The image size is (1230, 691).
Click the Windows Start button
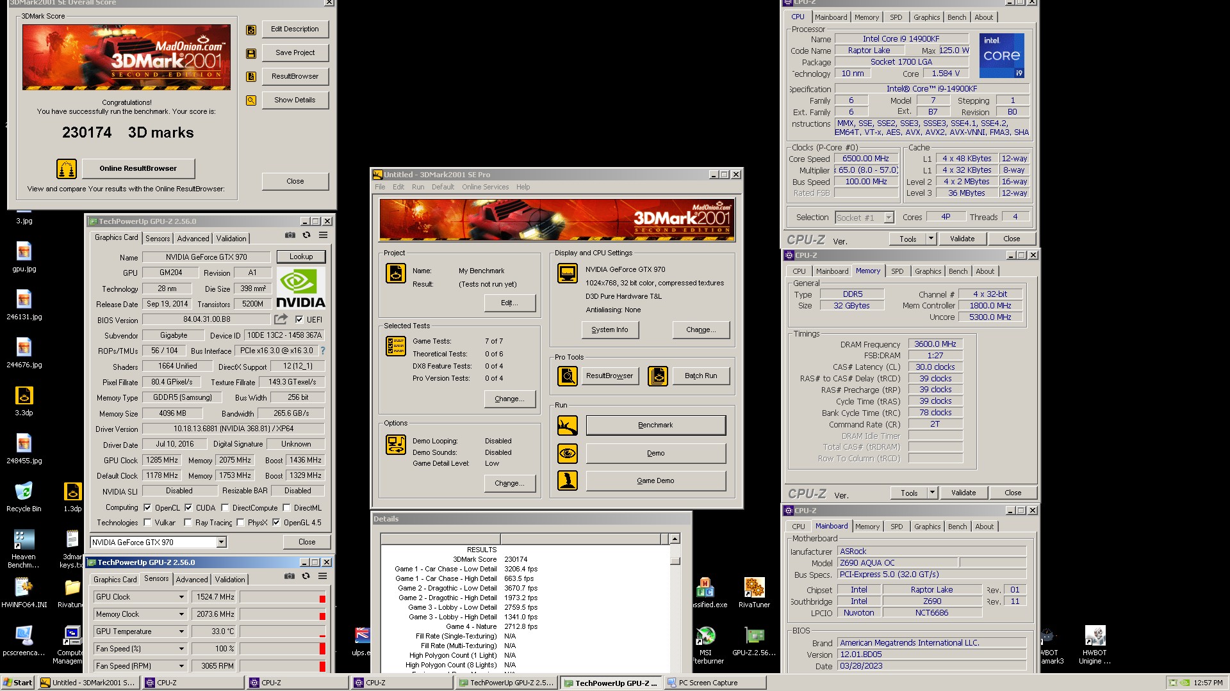tap(18, 683)
